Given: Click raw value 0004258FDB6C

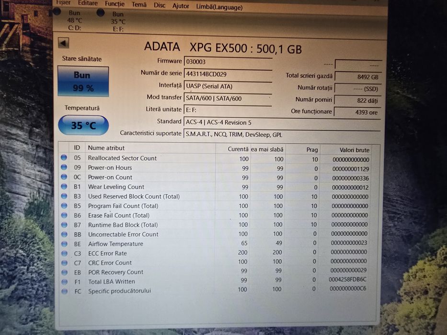Looking at the screenshot, I should point(347,279).
